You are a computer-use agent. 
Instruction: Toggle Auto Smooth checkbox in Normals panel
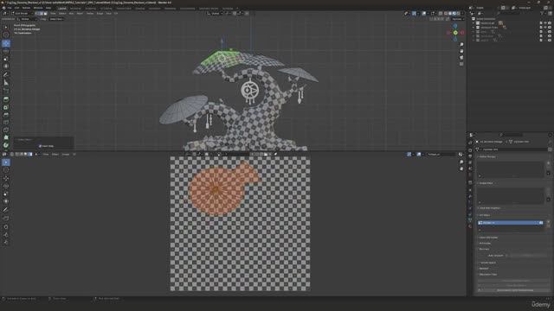pos(506,256)
